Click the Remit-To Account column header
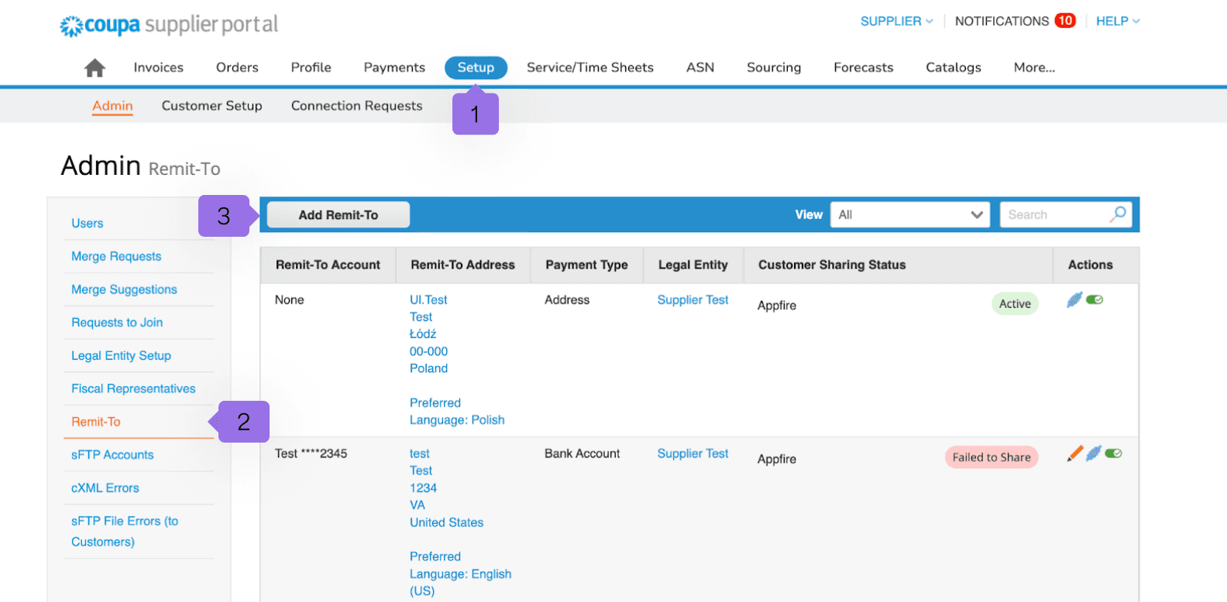This screenshot has height=602, width=1227. (328, 265)
